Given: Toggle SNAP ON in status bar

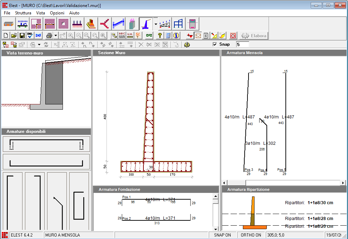Looking at the screenshot, I should pos(222,235).
